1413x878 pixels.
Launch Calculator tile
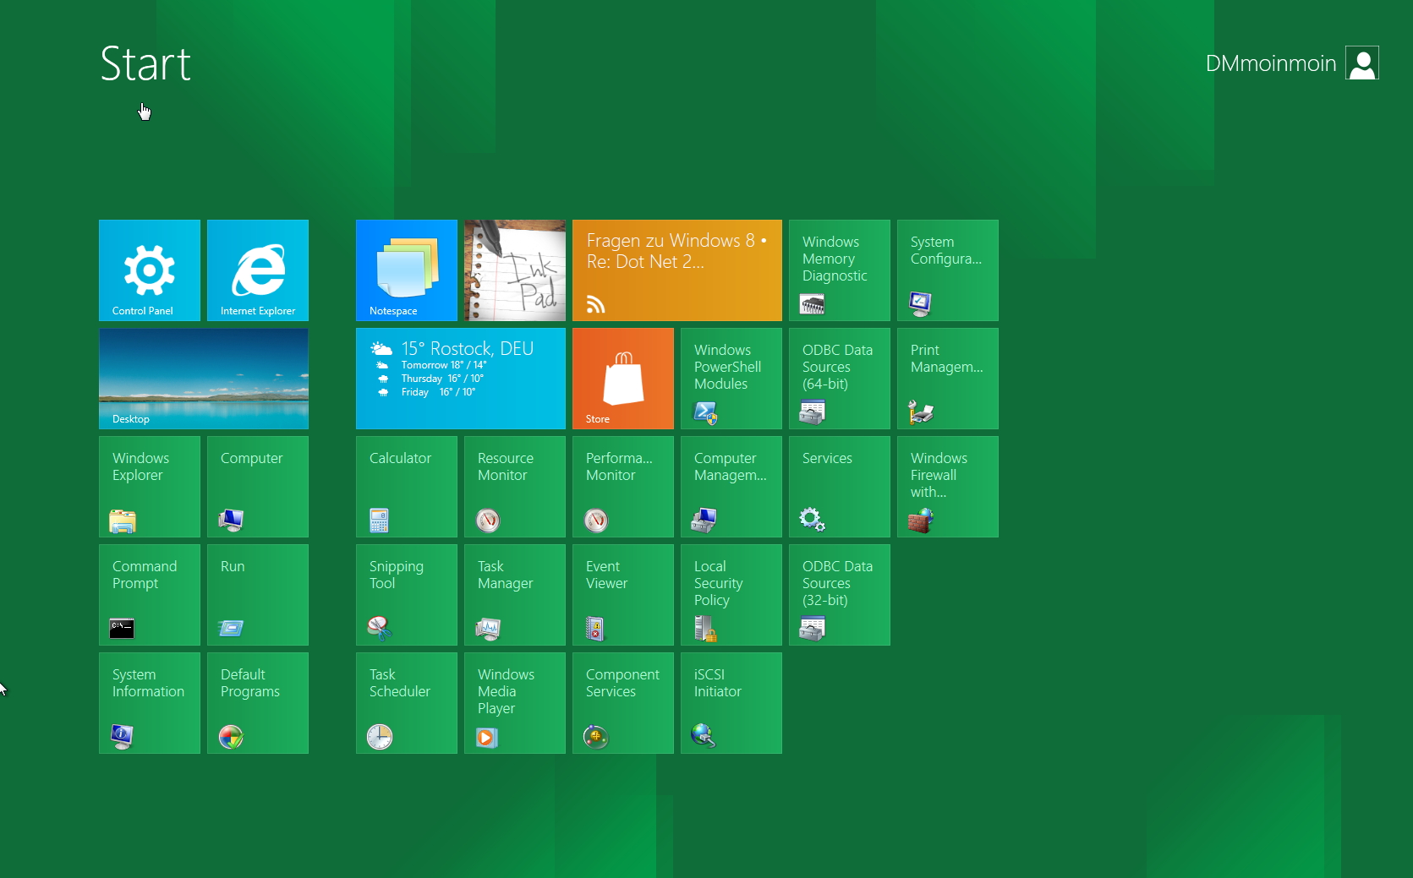point(407,487)
